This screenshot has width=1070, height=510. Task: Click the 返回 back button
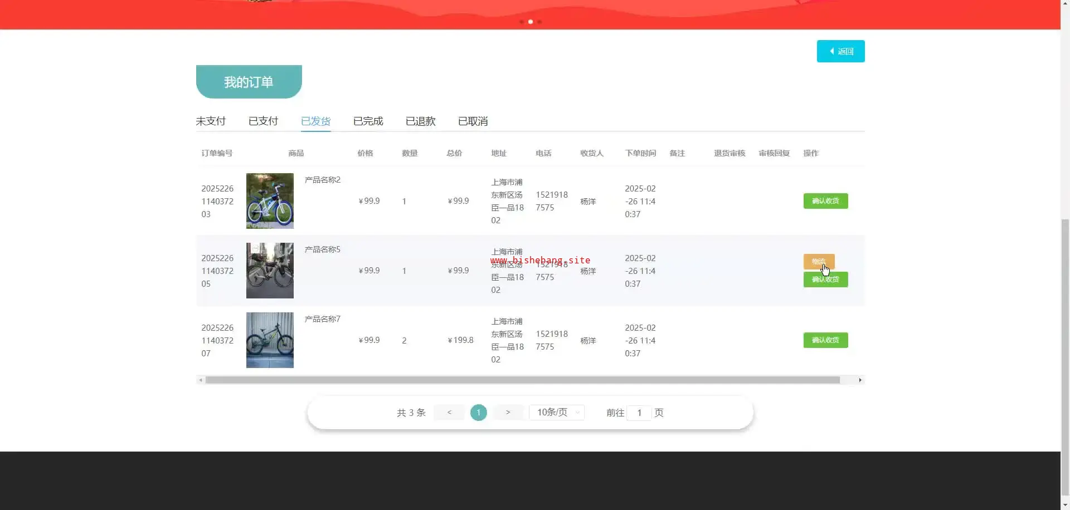coord(840,51)
